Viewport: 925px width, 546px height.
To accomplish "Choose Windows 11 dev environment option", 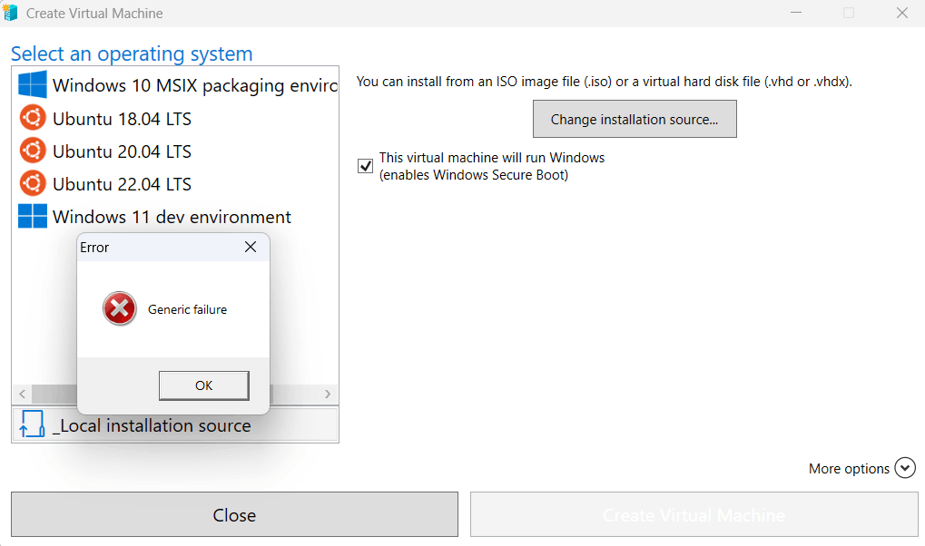I will 172,217.
